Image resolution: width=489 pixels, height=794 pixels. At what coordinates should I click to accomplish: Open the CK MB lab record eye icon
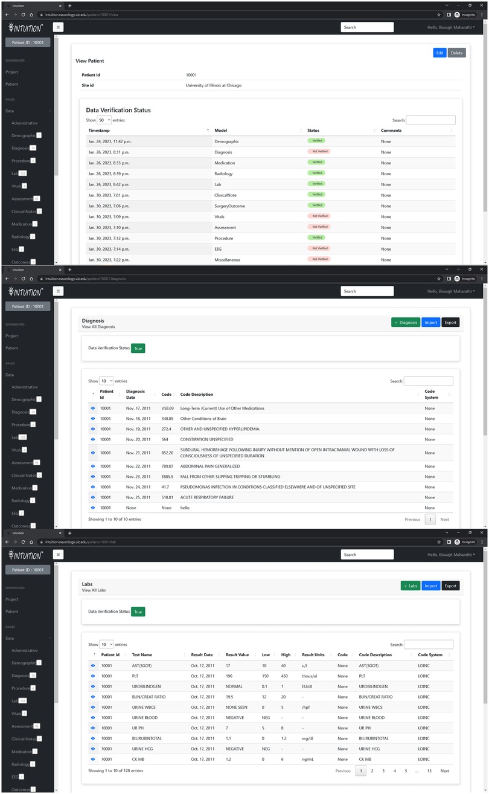93,758
